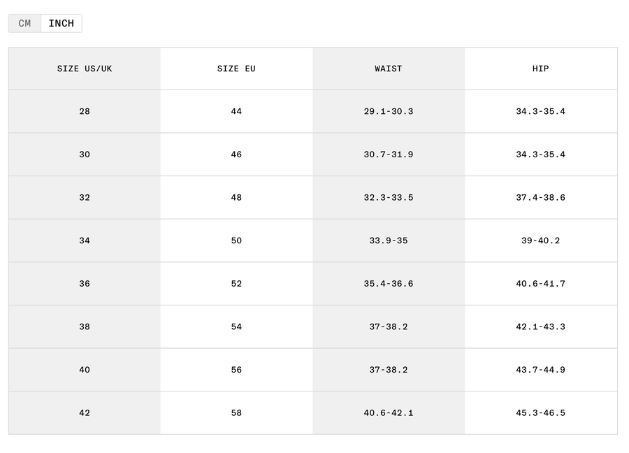Click the WAIST column header
Viewport: 629px width, 453px height.
pos(389,69)
